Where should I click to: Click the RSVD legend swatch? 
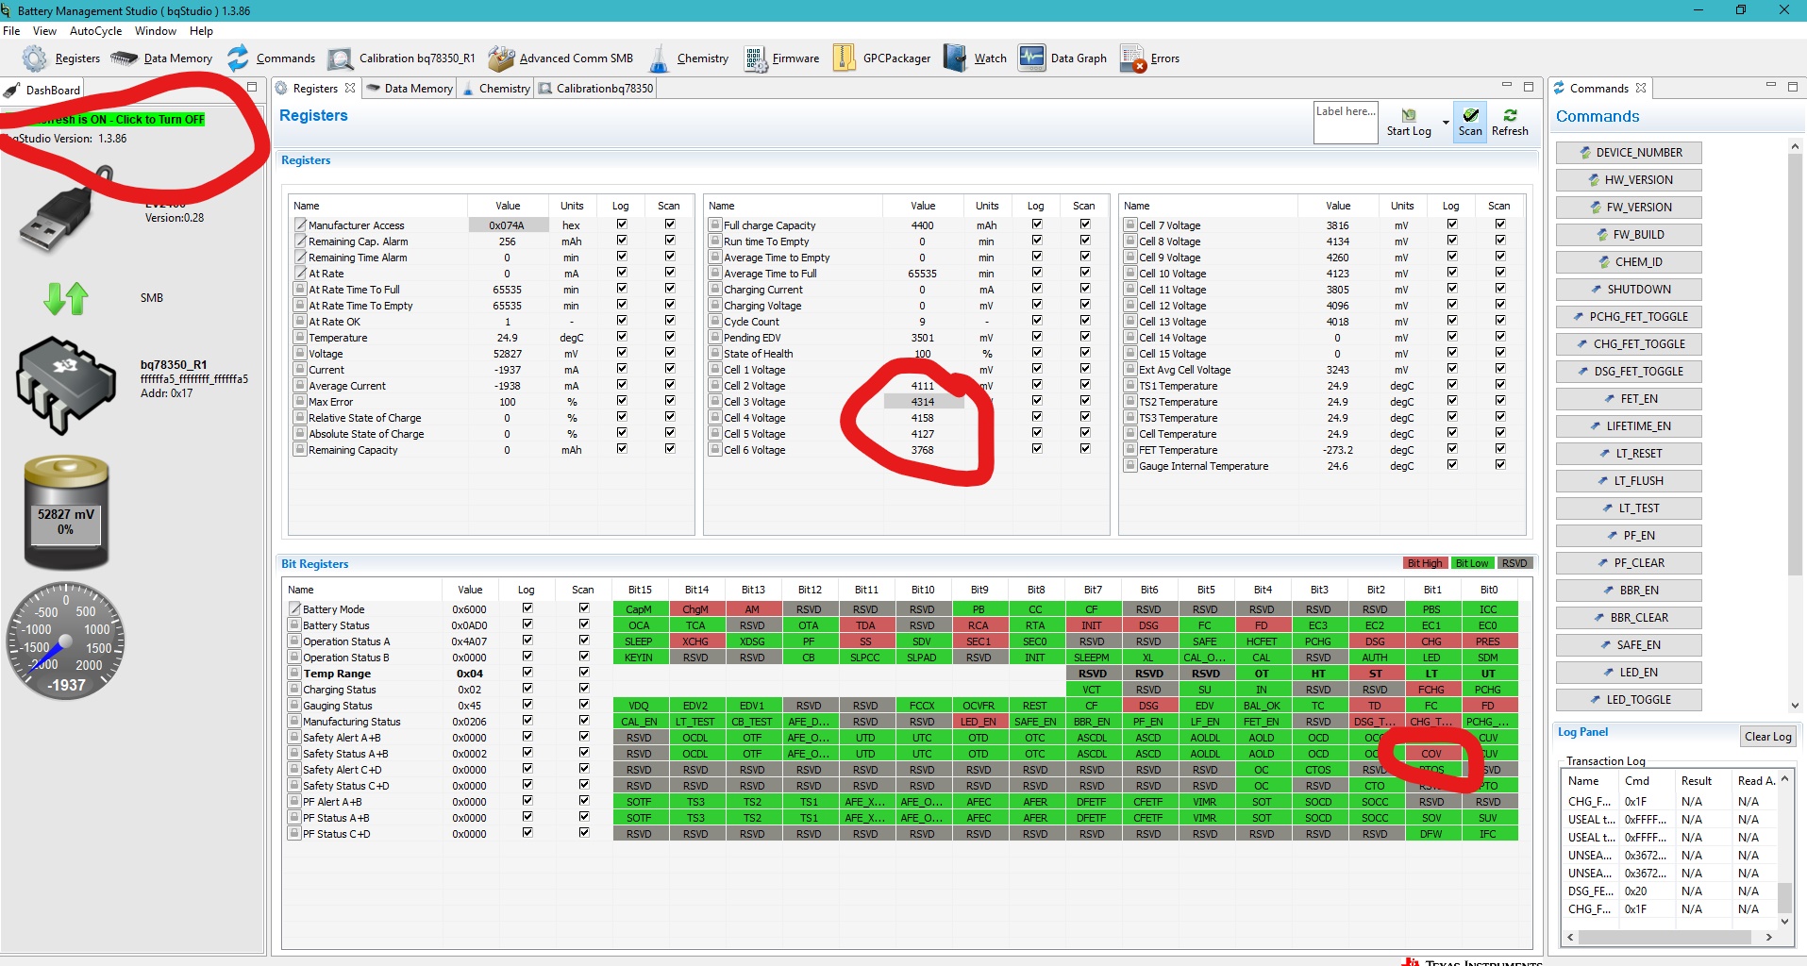point(1514,563)
